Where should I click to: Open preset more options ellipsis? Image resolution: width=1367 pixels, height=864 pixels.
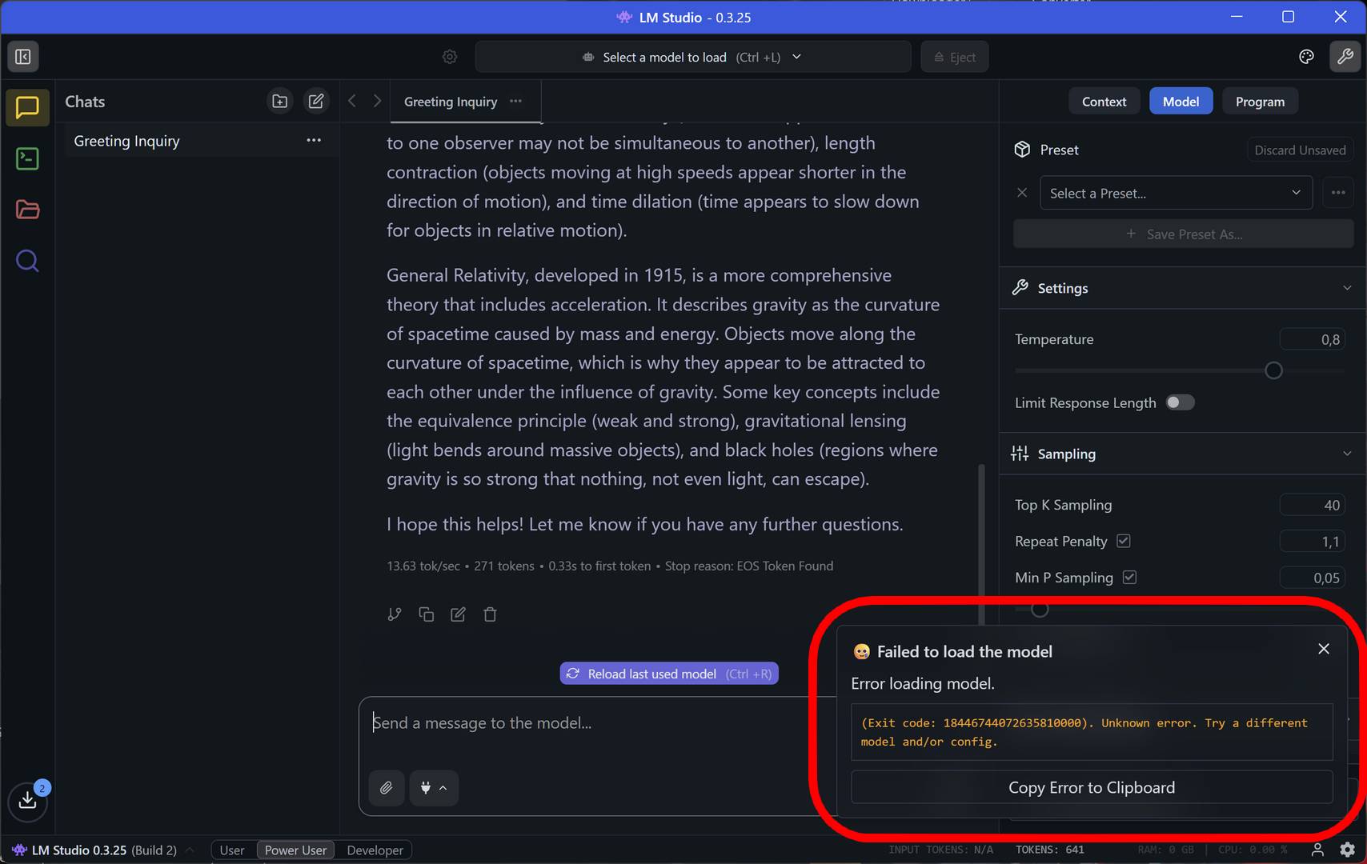[1338, 193]
